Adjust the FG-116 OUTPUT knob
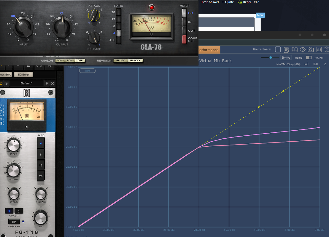This screenshot has width=329, height=237. point(14,170)
